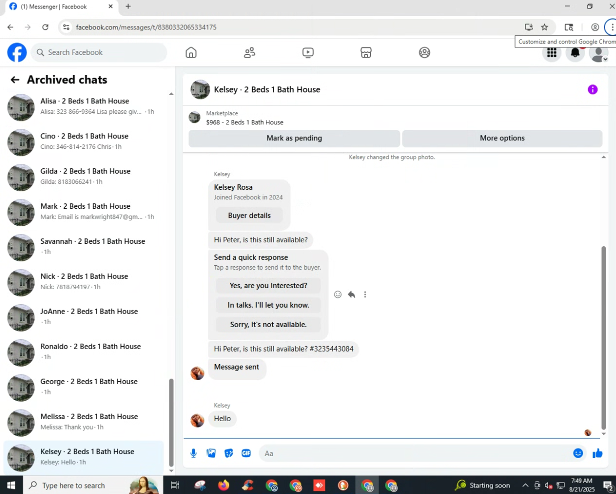Open George's archived chat
This screenshot has height=494, width=616.
(x=83, y=387)
